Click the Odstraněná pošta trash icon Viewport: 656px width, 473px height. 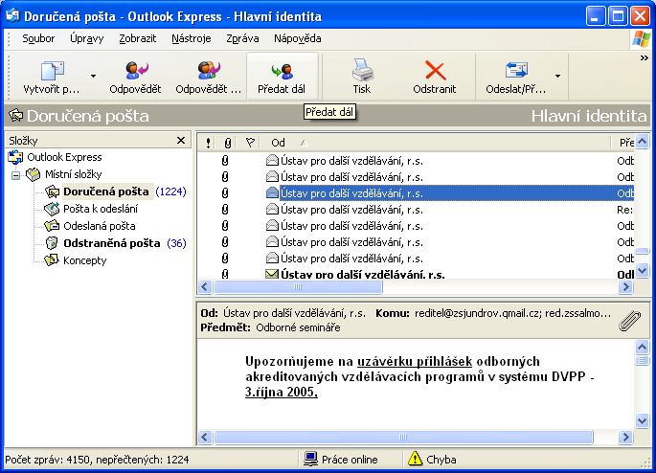tap(52, 243)
